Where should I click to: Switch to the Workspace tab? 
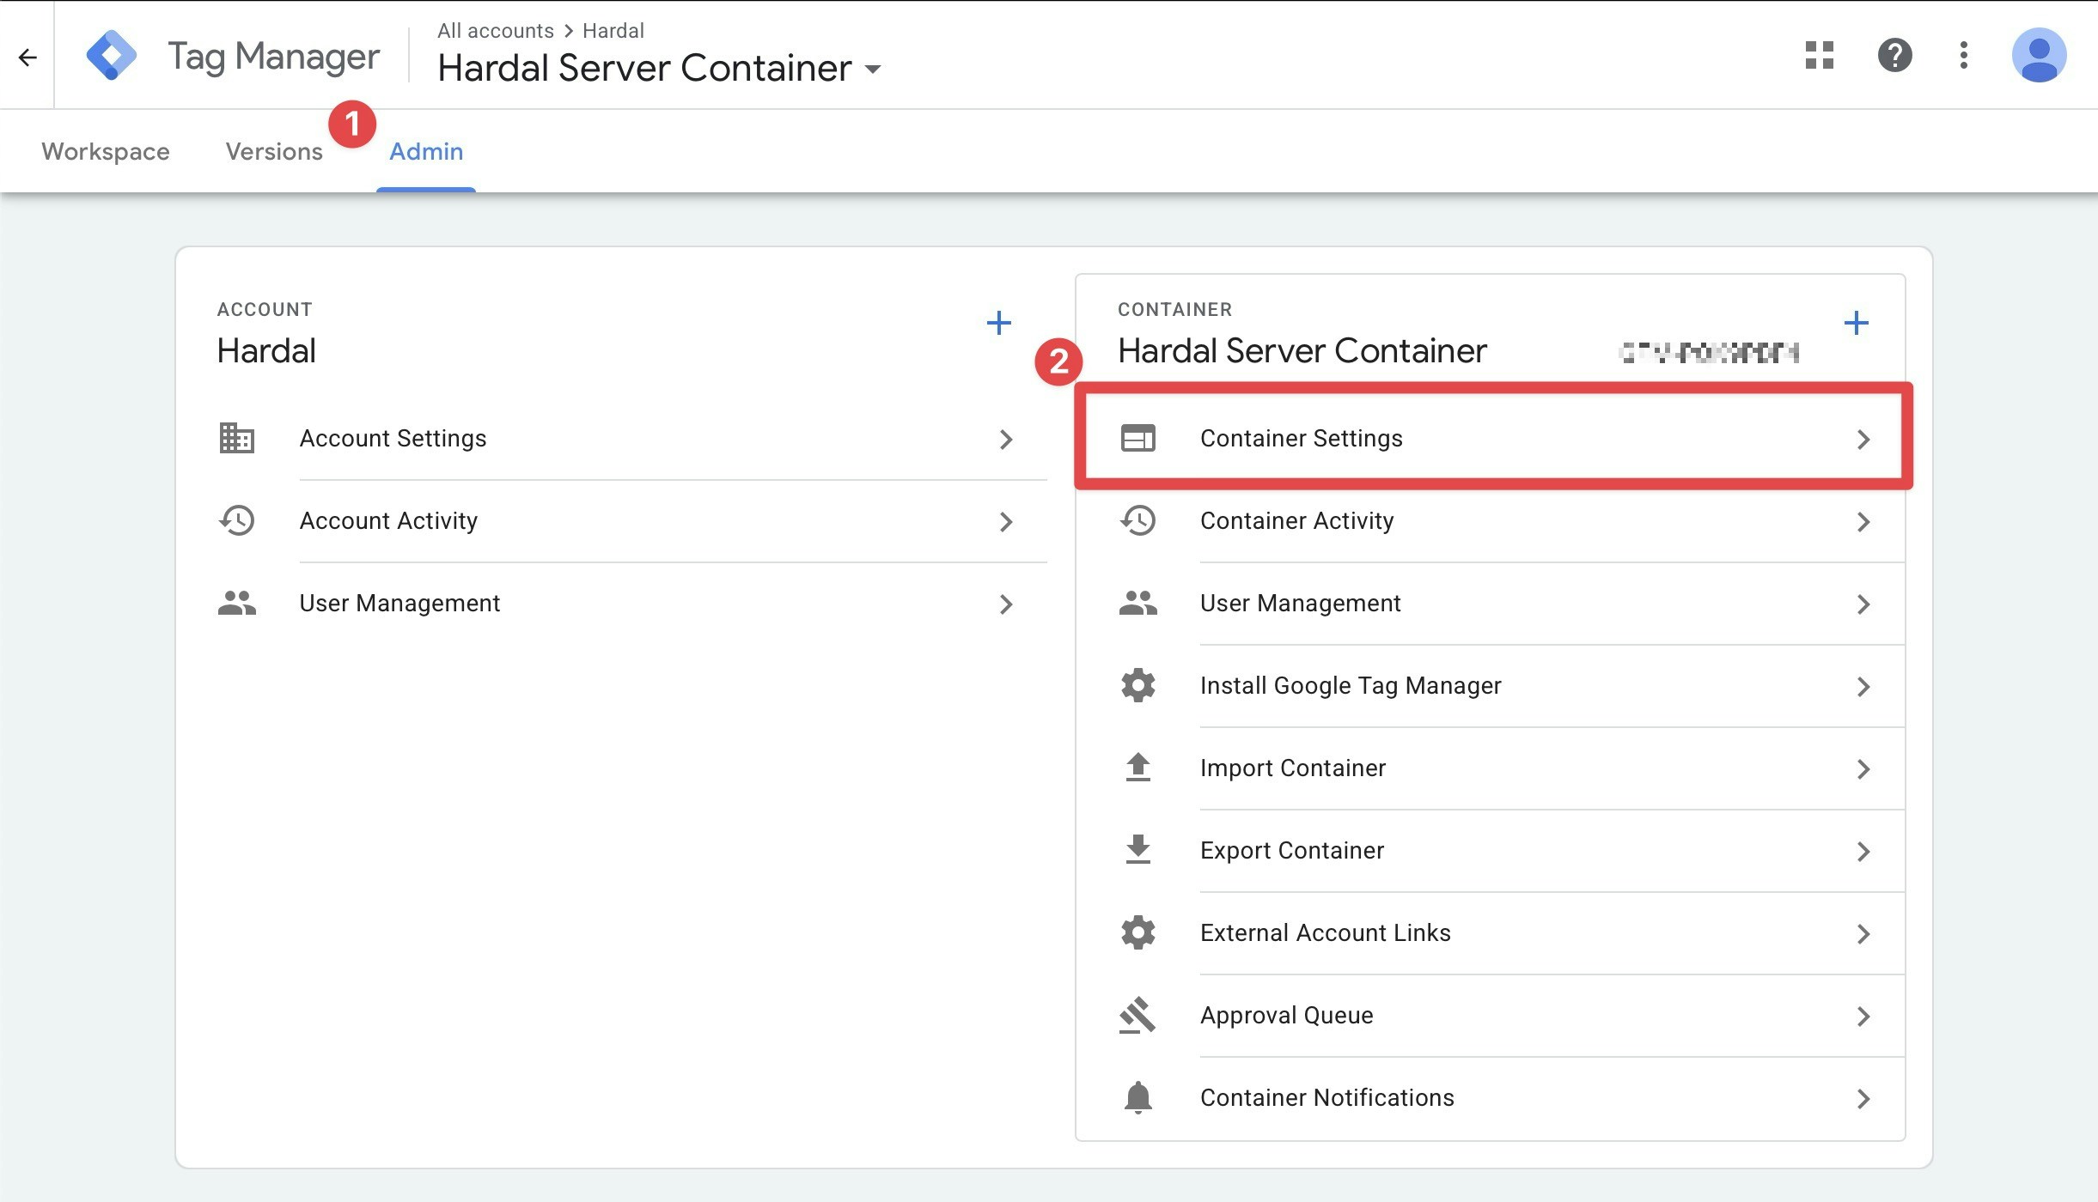(x=105, y=151)
